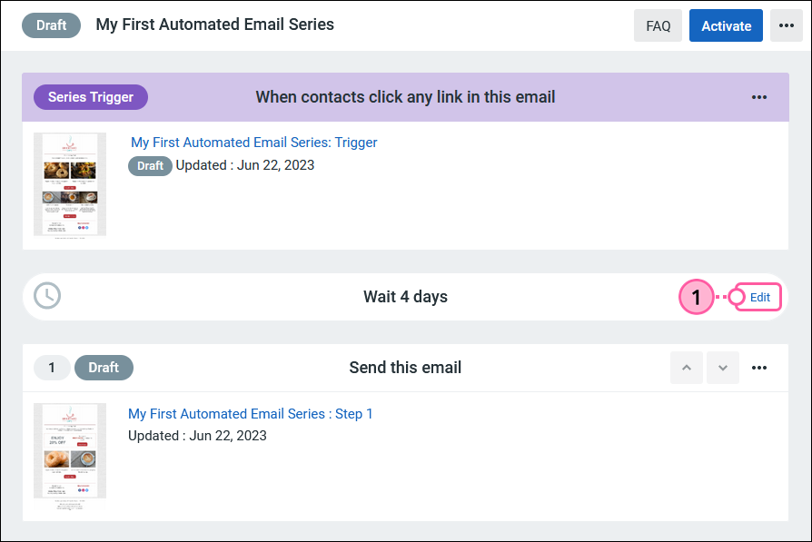This screenshot has width=812, height=542.
Task: Open My First Automated Email Series : Step 1
Action: [250, 414]
